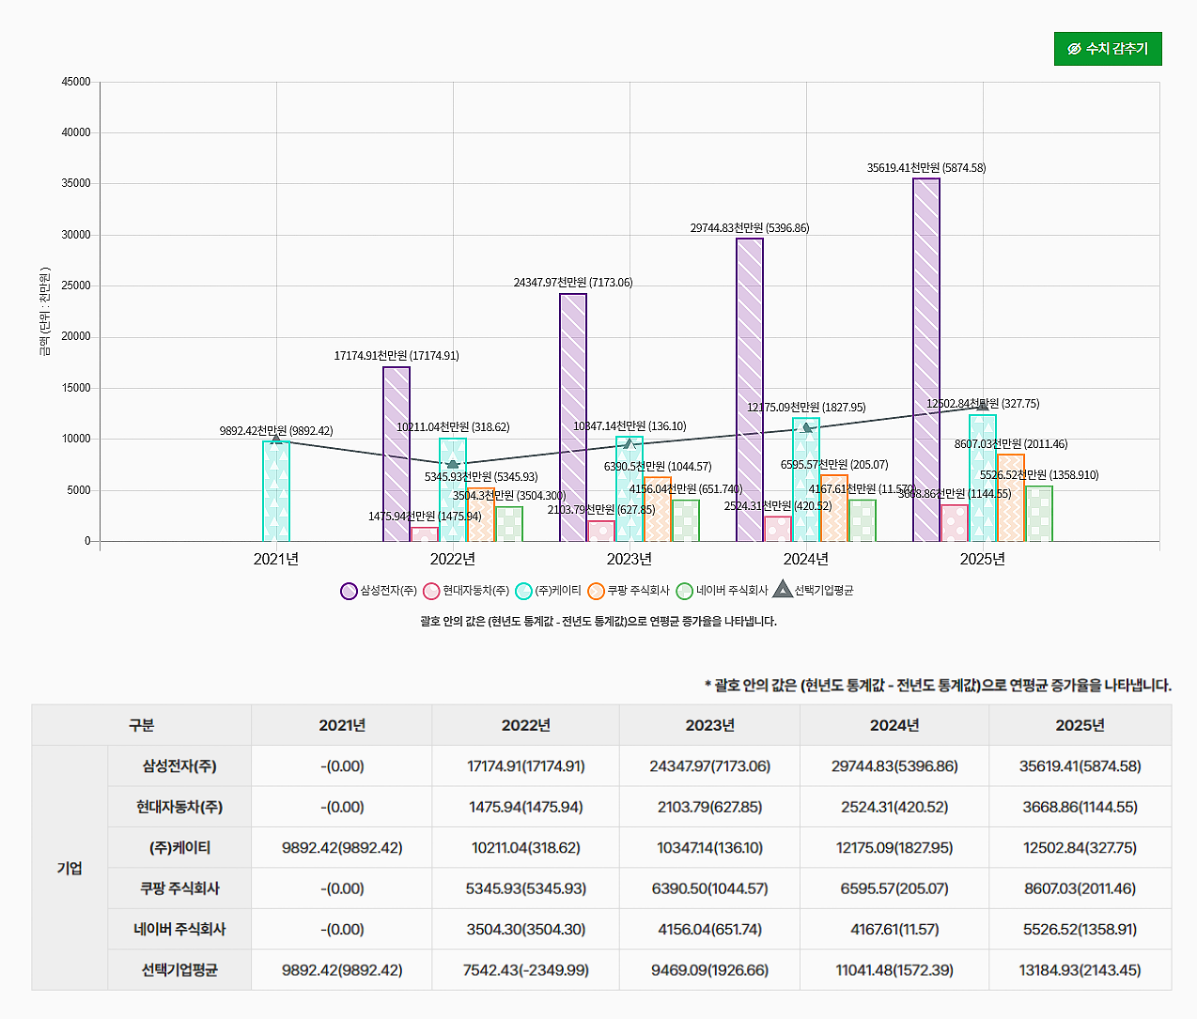Click the 2025년 x-axis label on chart
Image resolution: width=1197 pixels, height=1019 pixels.
click(x=983, y=559)
